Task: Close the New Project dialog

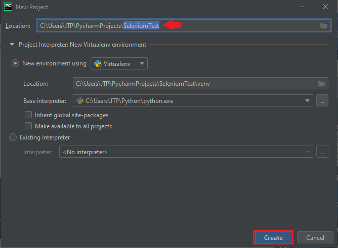Action: point(325,7)
